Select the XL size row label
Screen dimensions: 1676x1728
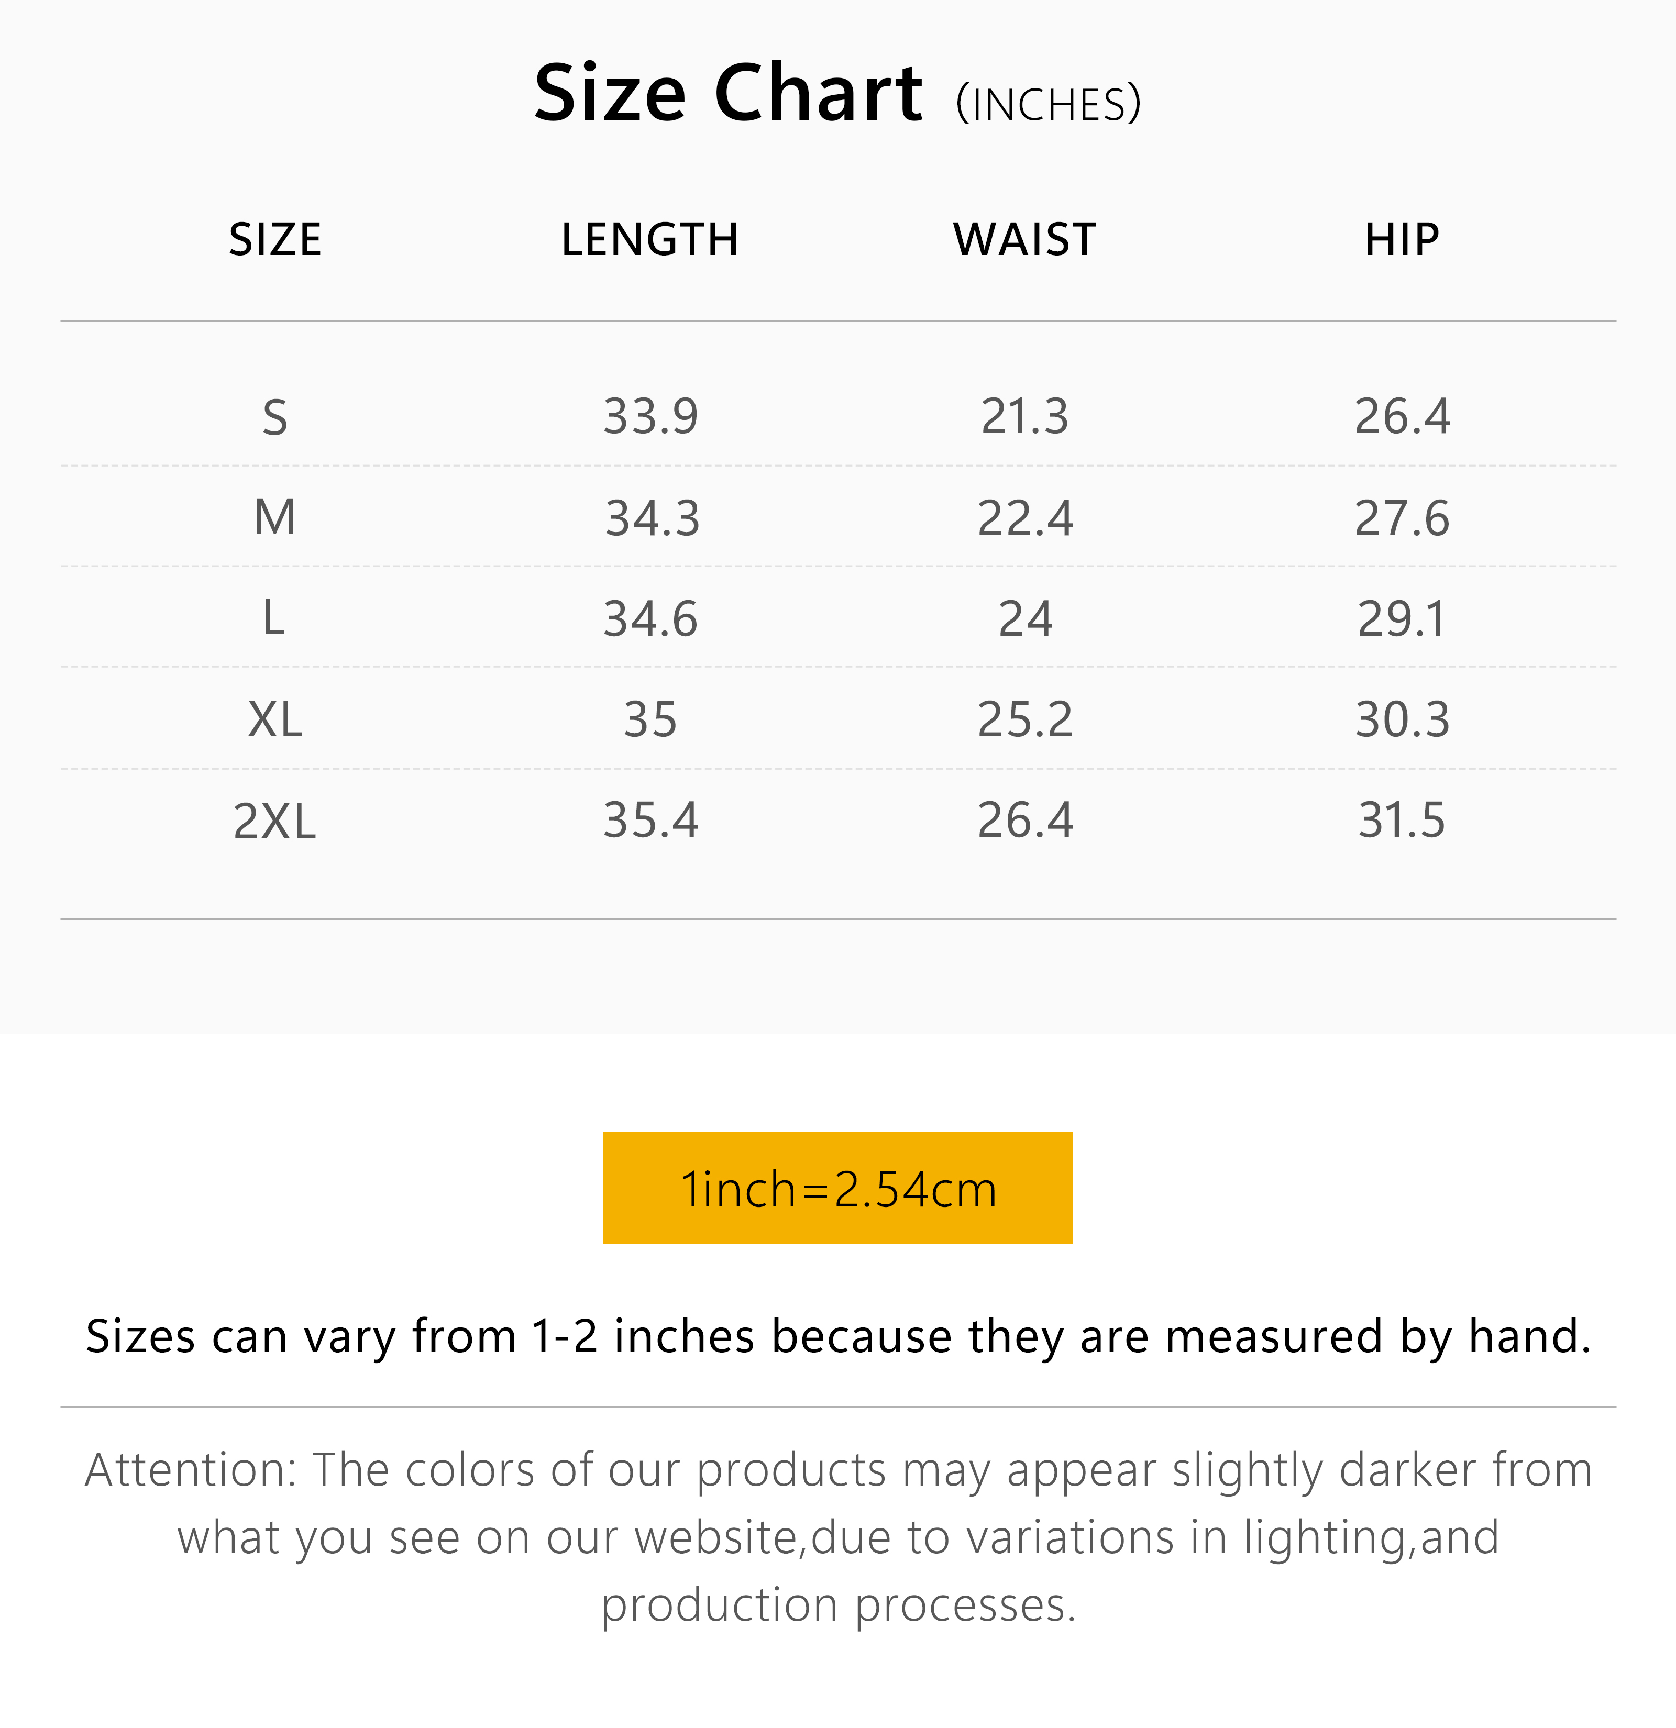point(275,719)
